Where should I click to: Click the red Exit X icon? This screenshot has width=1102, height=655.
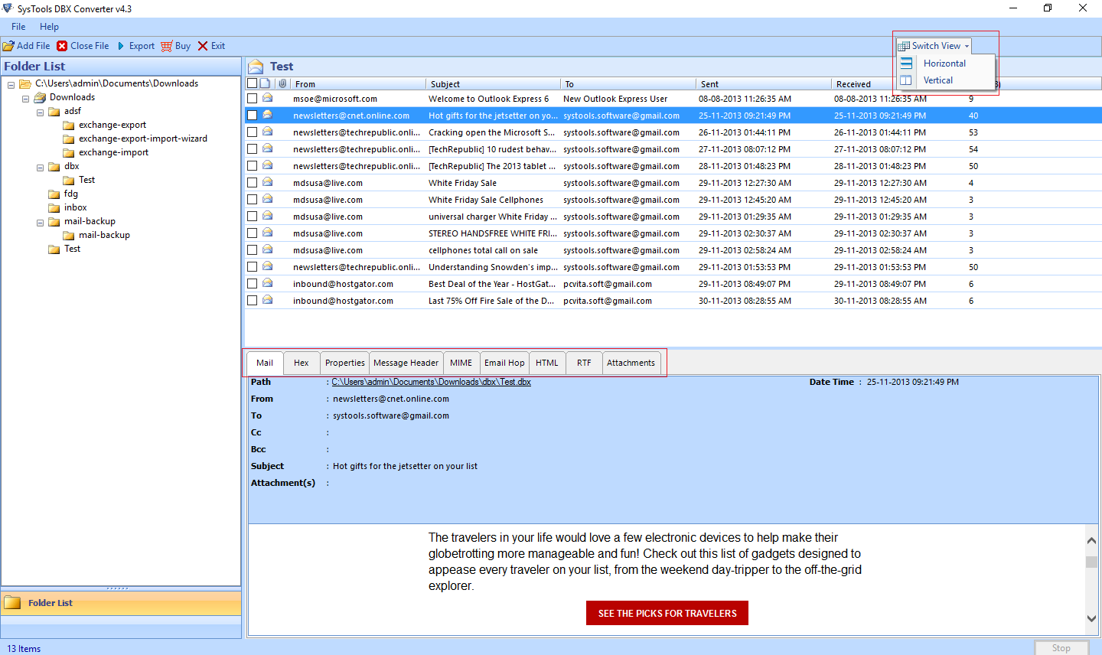pos(203,46)
